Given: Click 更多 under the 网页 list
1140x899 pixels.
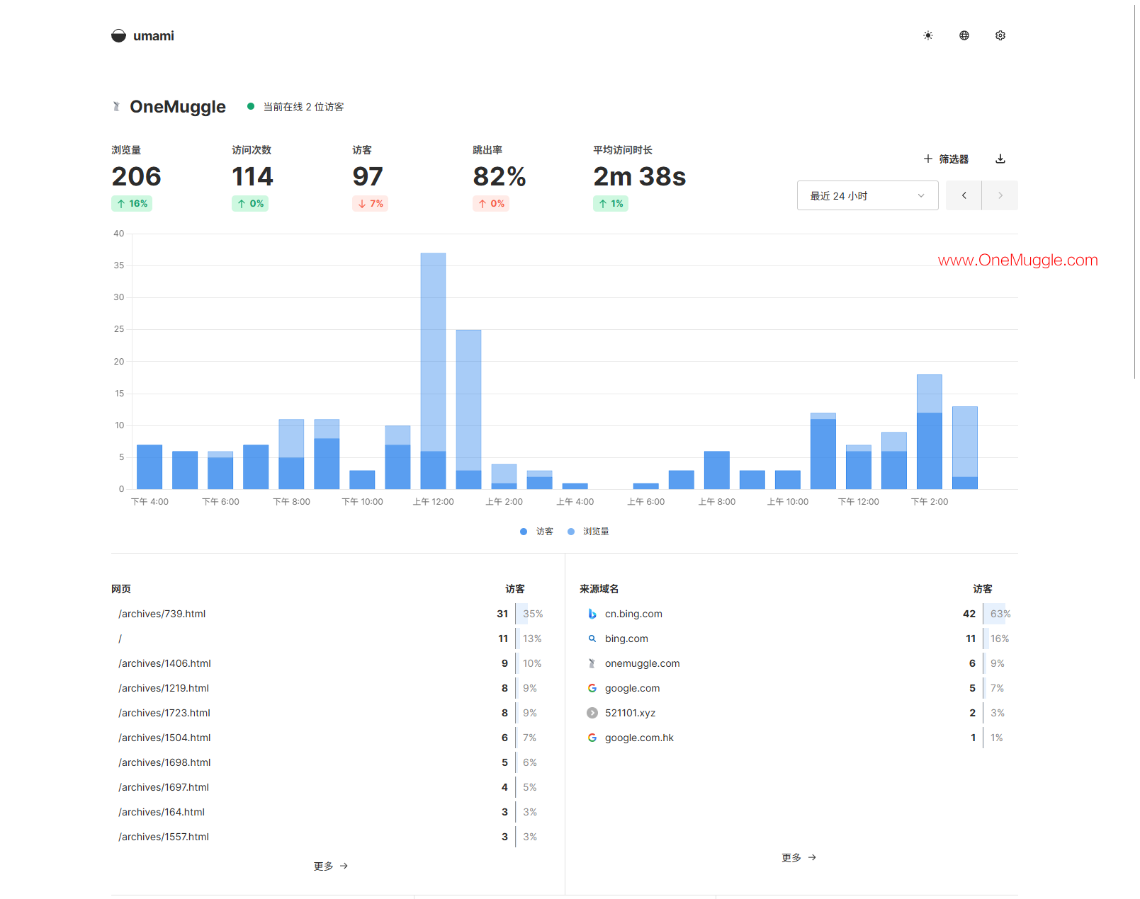Looking at the screenshot, I should (331, 866).
